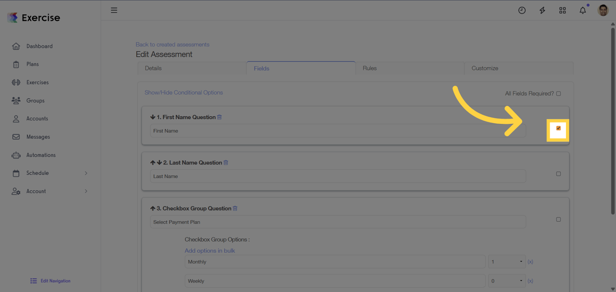
Task: Click Add options in bulk
Action: pos(210,251)
